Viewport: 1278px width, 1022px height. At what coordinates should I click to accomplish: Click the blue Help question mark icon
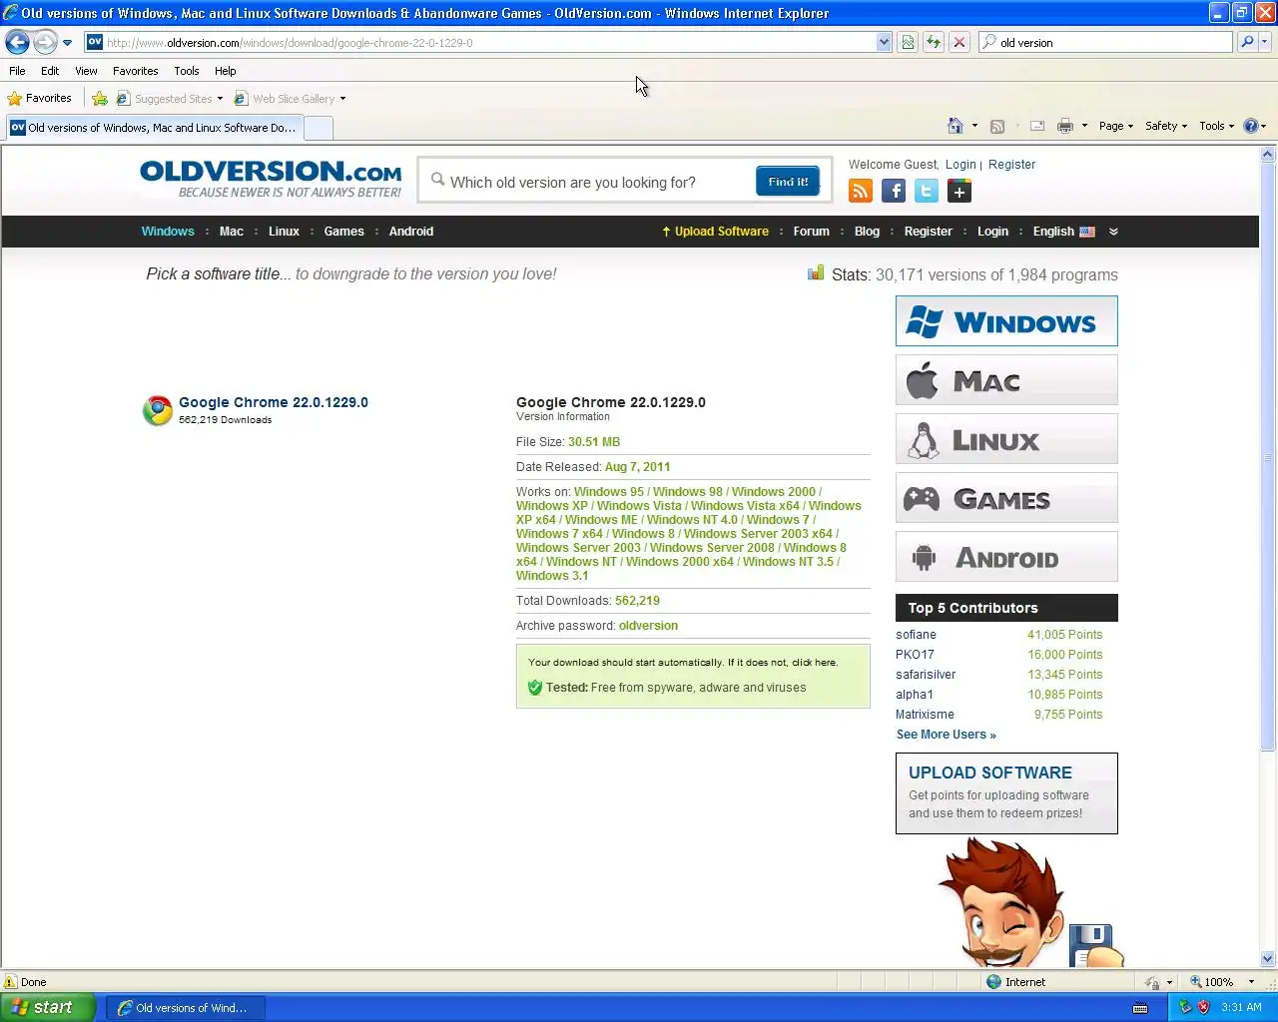click(x=1250, y=126)
